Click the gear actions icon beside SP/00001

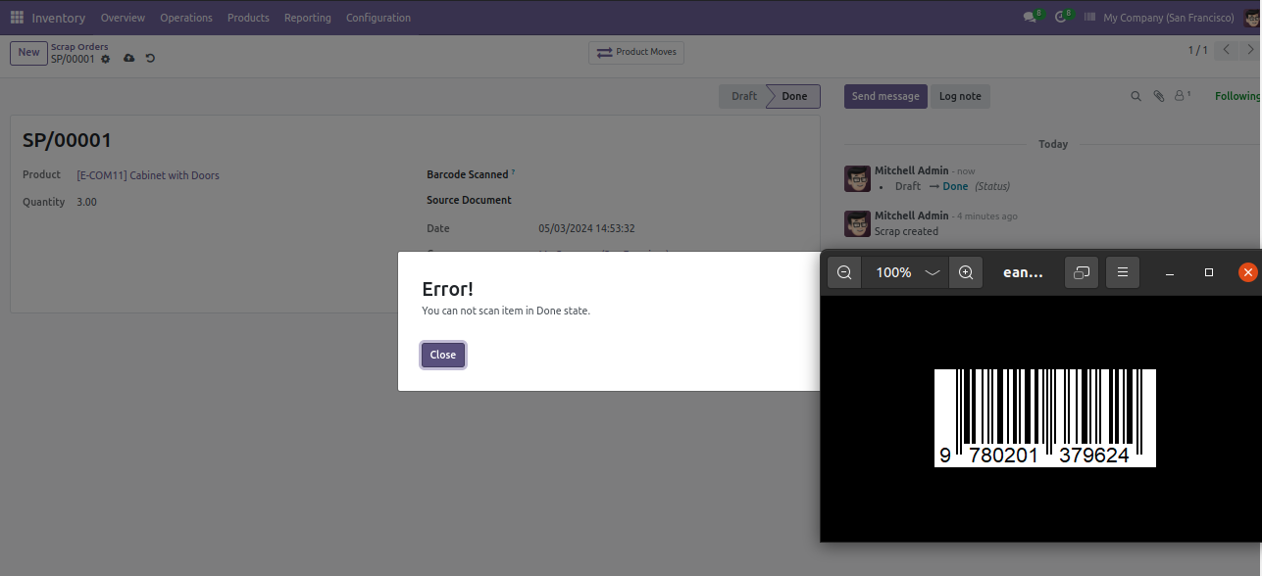[106, 59]
